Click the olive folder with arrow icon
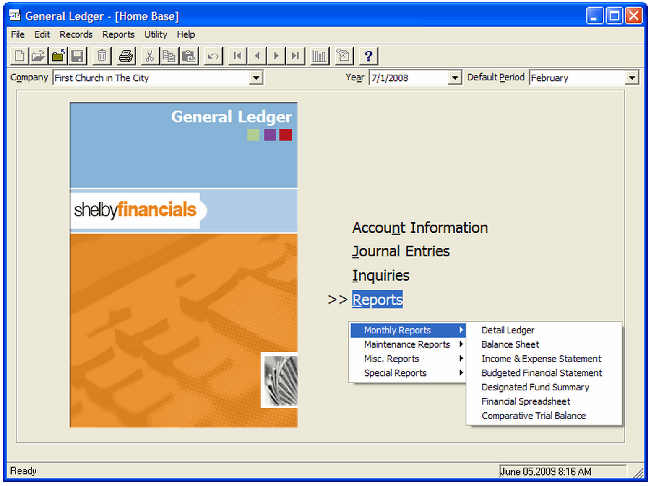 pos(58,56)
